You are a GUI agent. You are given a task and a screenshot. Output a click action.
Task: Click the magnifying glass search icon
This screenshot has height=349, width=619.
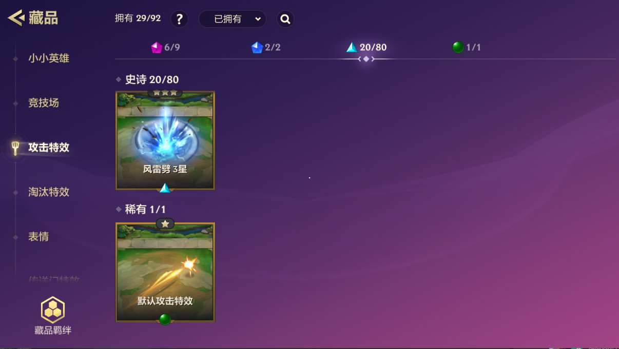285,19
